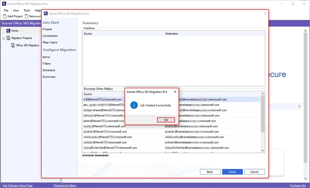Click the Kernel logo in wizard title bar
This screenshot has width=310, height=188.
(x=46, y=14)
